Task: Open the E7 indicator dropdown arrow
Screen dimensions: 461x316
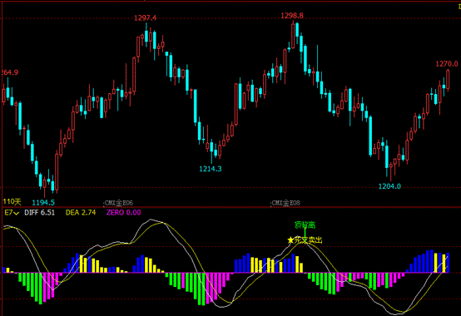Action: click(x=17, y=213)
